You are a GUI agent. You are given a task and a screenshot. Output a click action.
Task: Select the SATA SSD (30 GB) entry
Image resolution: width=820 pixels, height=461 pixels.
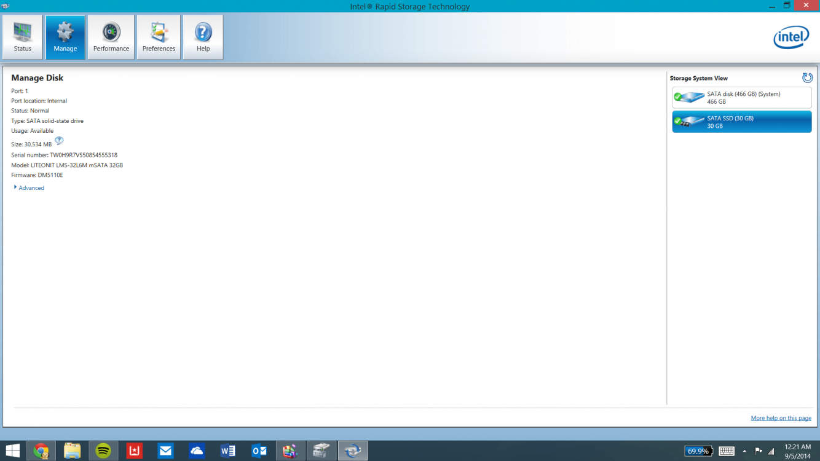coord(742,122)
